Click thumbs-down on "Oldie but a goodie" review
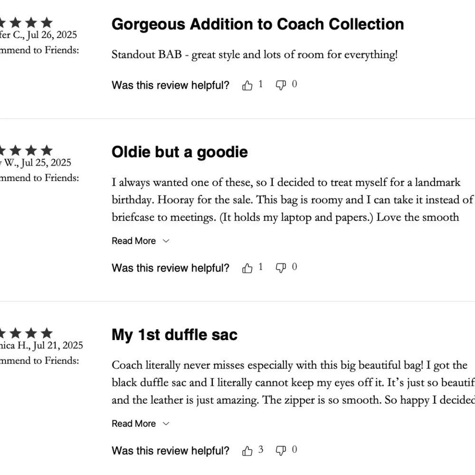 coord(281,268)
